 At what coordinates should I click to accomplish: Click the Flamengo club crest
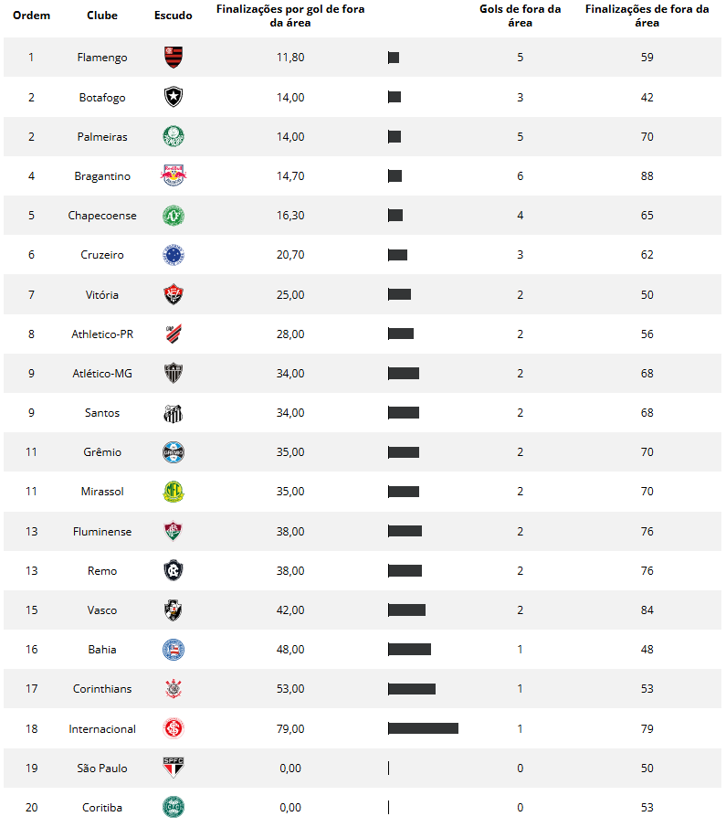173,58
